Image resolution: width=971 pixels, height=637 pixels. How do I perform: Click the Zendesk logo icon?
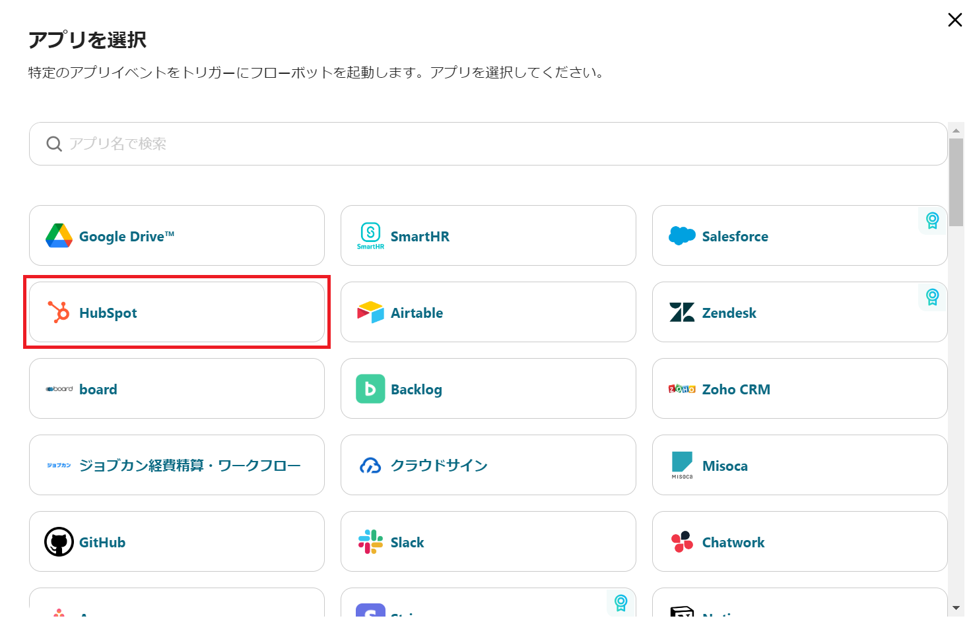[x=682, y=312]
